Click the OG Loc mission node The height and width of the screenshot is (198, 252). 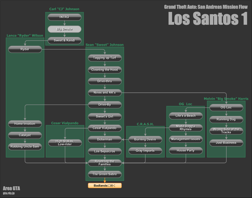226,108
